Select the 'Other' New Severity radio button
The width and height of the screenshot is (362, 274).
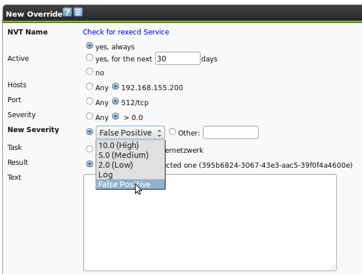[172, 132]
